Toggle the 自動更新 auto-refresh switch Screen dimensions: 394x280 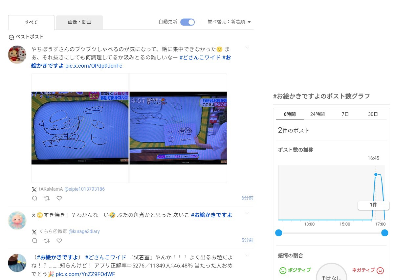click(x=187, y=22)
